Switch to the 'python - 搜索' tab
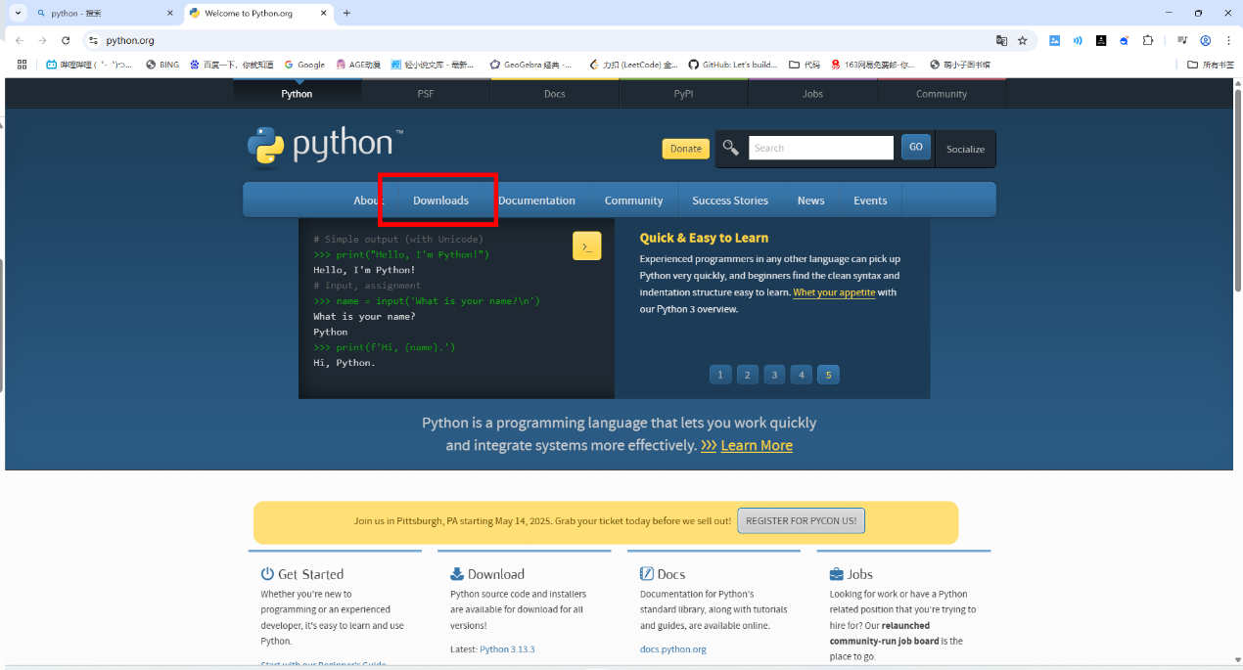 click(x=103, y=14)
